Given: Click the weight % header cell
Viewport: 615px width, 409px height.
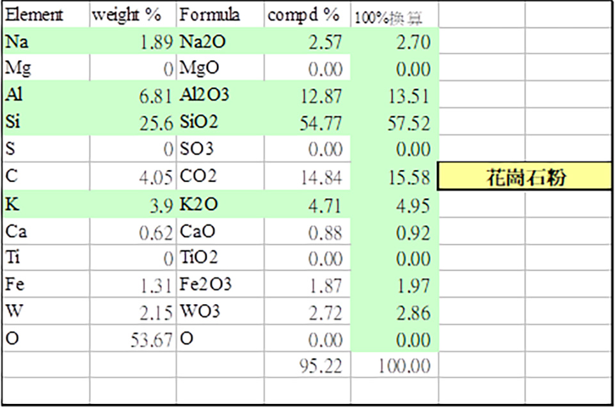Looking at the screenshot, I should click(133, 15).
